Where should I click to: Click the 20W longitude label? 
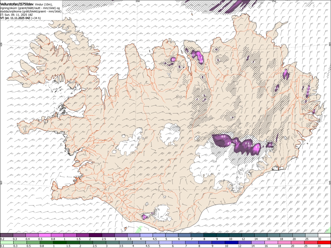tap(138, 1)
